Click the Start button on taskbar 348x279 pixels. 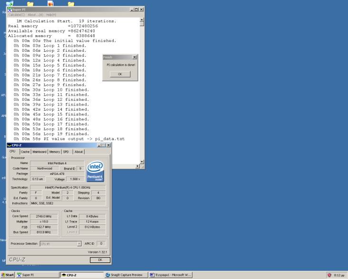coord(7,275)
